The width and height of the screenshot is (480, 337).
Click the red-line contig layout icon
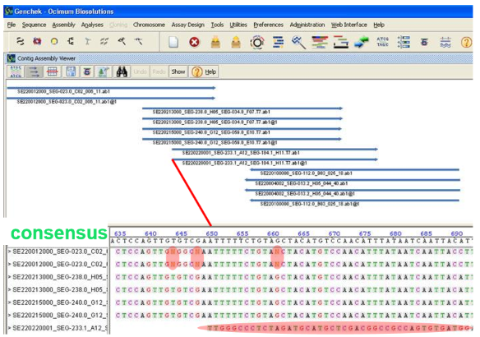341,42
